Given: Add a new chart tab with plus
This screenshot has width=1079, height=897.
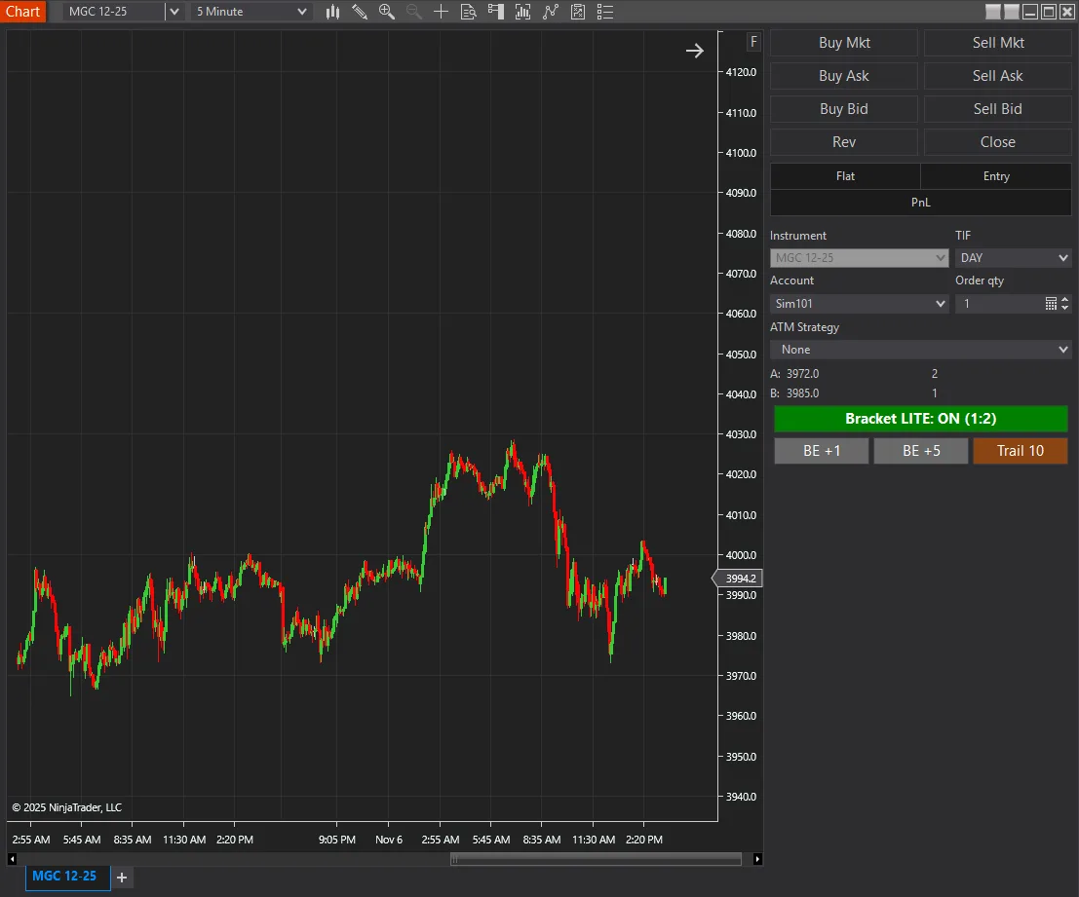Looking at the screenshot, I should click(122, 878).
